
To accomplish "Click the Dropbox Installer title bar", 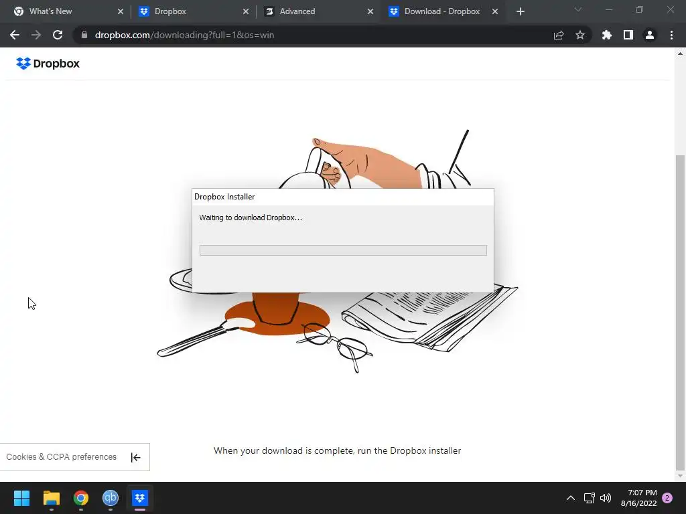I will click(343, 197).
